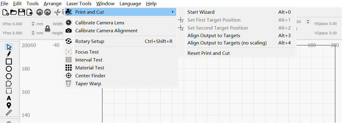Select the Ellipse drawing tool
The width and height of the screenshot is (342, 123).
point(9,69)
